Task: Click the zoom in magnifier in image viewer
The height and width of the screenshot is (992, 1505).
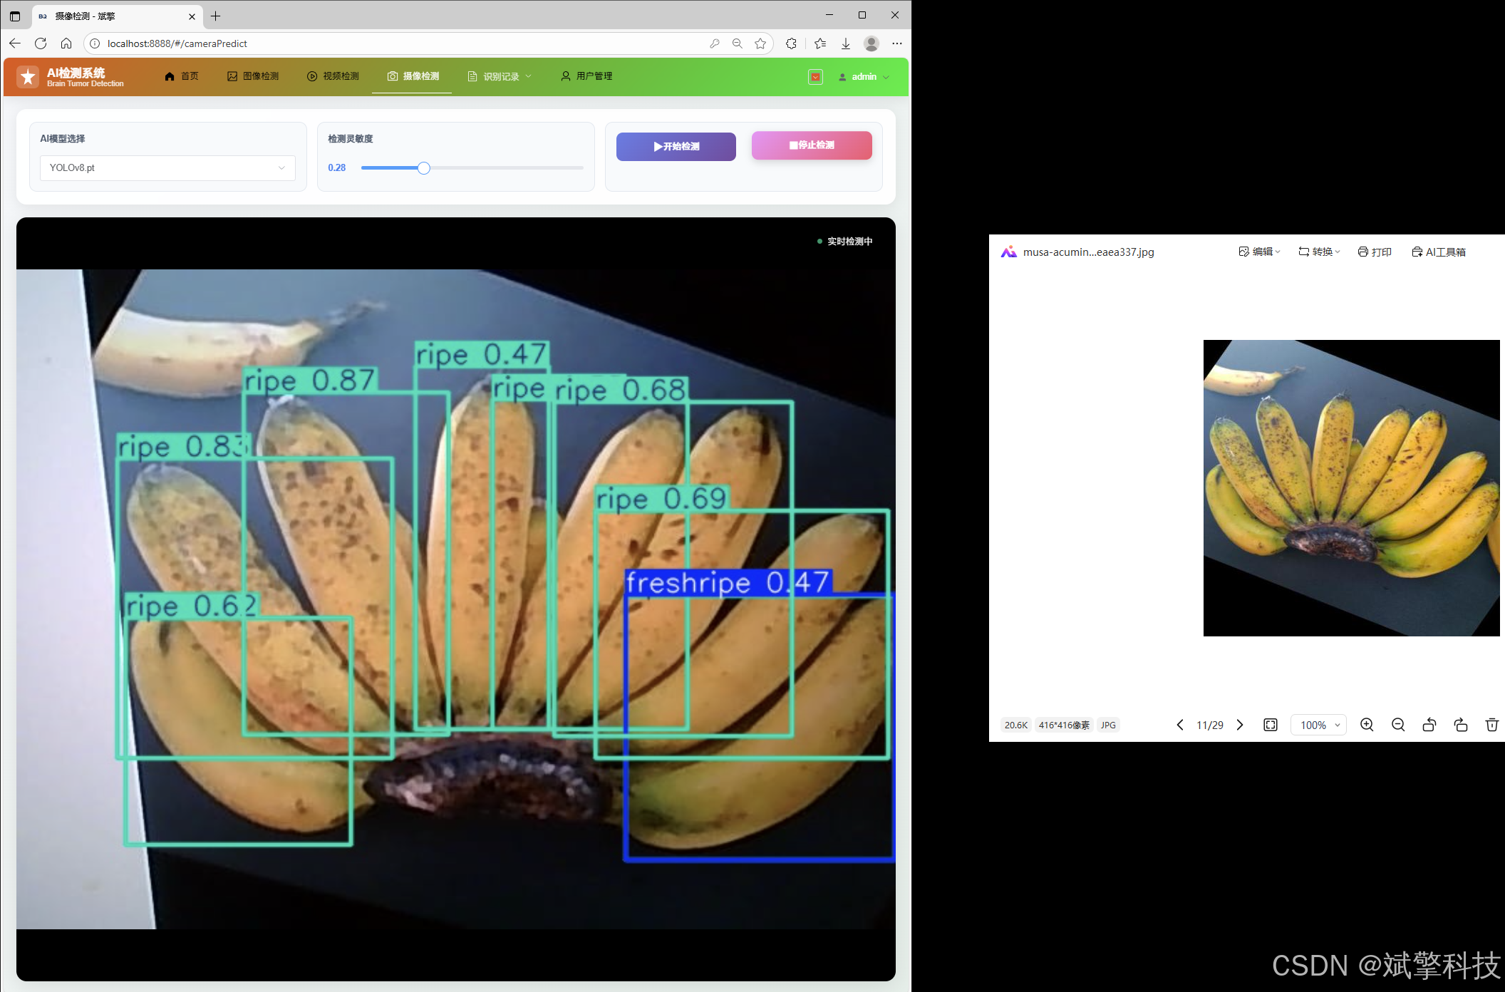Action: [x=1367, y=725]
